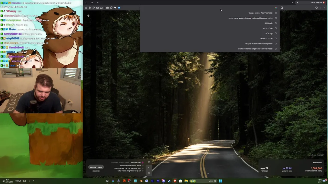This screenshot has height=184, width=328.
Task: Expand the system tray hidden icons chevron
Action: [33, 181]
